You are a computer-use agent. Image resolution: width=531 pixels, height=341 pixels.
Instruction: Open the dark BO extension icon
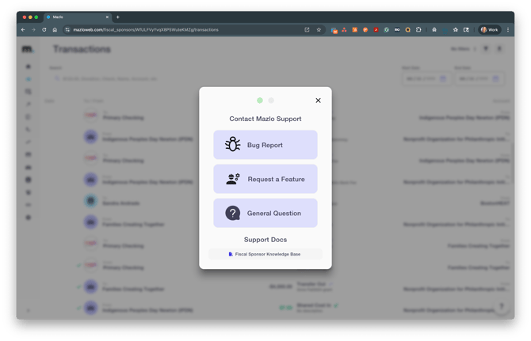[397, 30]
